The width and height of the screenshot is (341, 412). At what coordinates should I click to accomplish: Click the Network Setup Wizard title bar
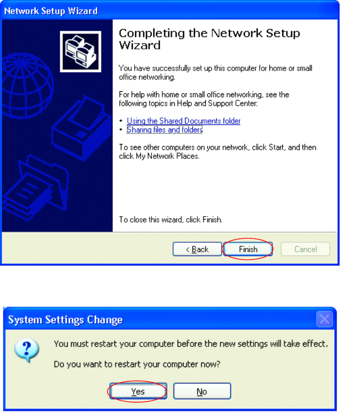point(170,10)
